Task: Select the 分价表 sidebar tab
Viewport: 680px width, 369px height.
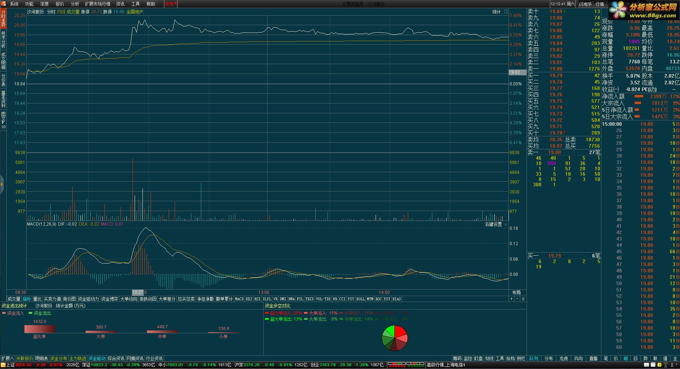Action: [x=3, y=80]
